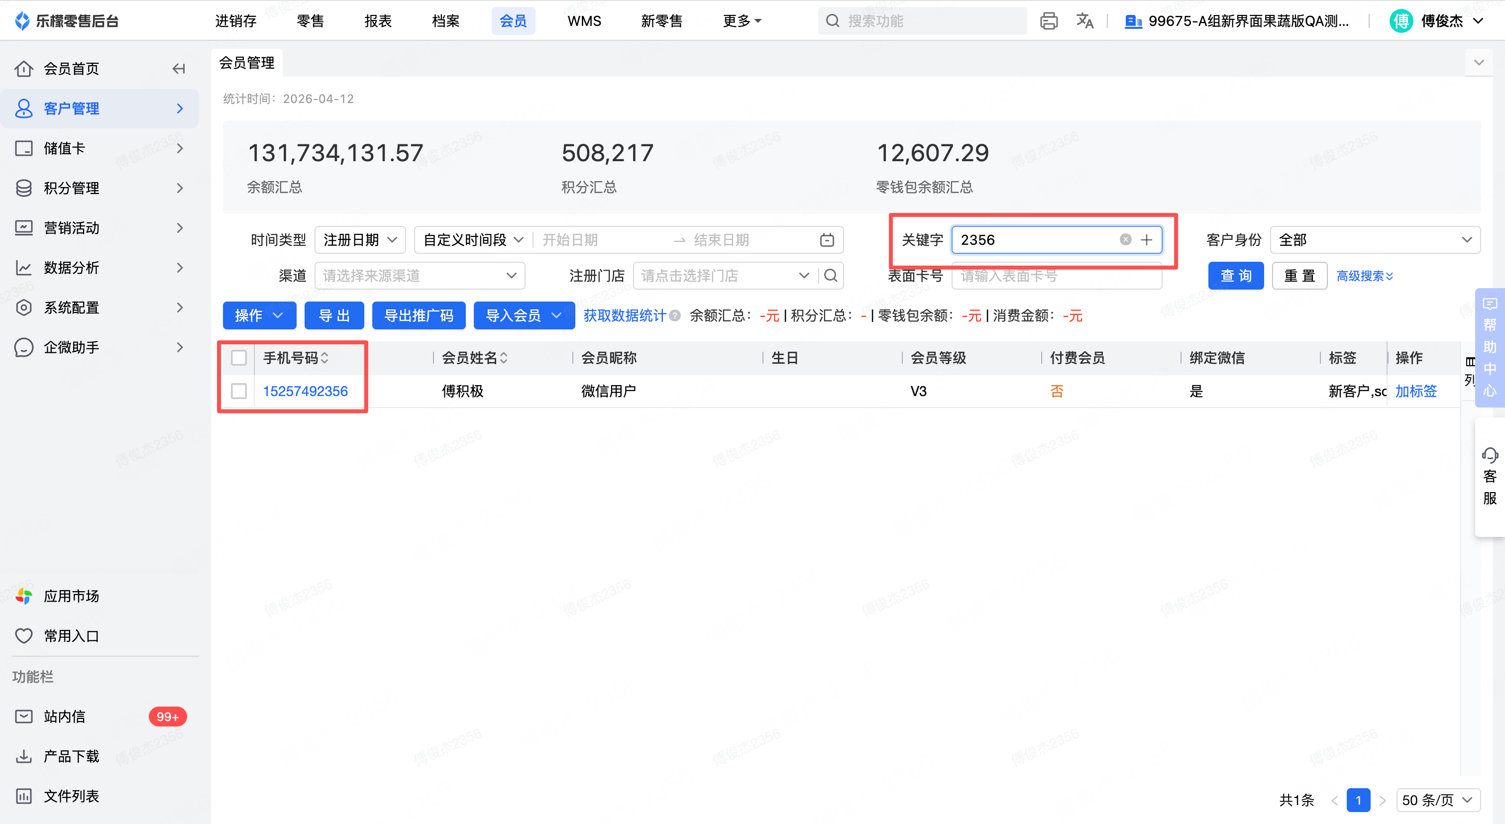Open customer service headset icon
The image size is (1505, 824).
pyautogui.click(x=1490, y=455)
